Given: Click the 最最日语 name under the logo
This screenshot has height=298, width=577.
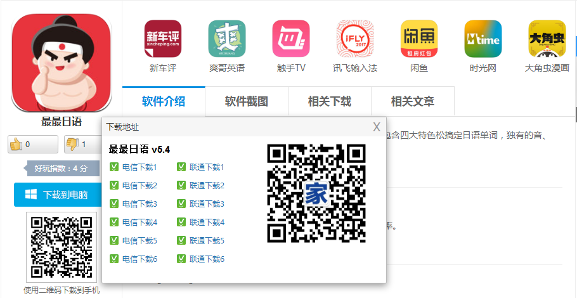Looking at the screenshot, I should (62, 122).
